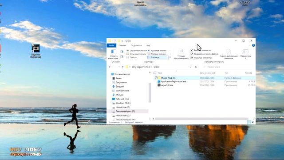The image size is (284, 160).
Task: Choose the Small icons layout (Мелкие значки)
Action: (x=157, y=54)
